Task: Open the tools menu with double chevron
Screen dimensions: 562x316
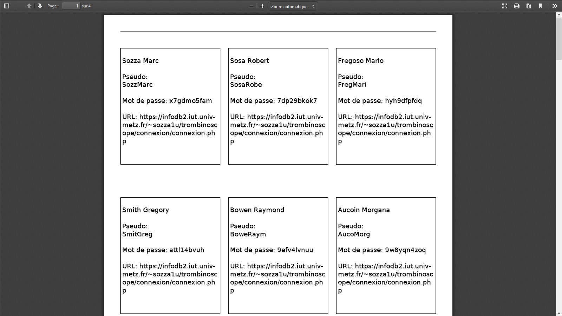Action: click(555, 6)
